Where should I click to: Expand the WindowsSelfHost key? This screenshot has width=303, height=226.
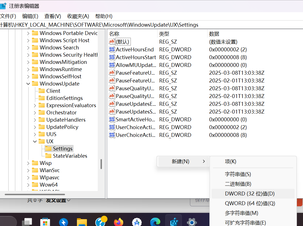pyautogui.click(x=28, y=77)
